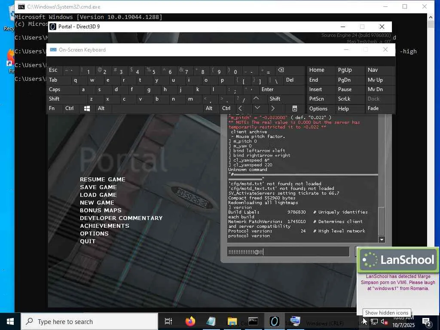The width and height of the screenshot is (440, 330).
Task: Select Quit in Portal menu
Action: coord(88,241)
